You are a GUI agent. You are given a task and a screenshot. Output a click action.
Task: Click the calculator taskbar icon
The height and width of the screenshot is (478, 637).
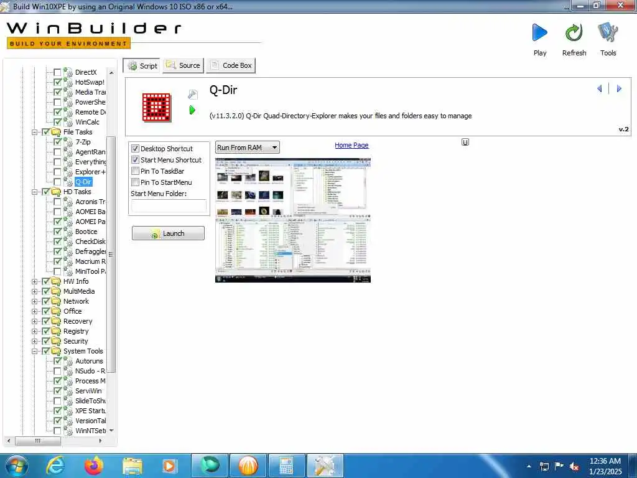286,466
